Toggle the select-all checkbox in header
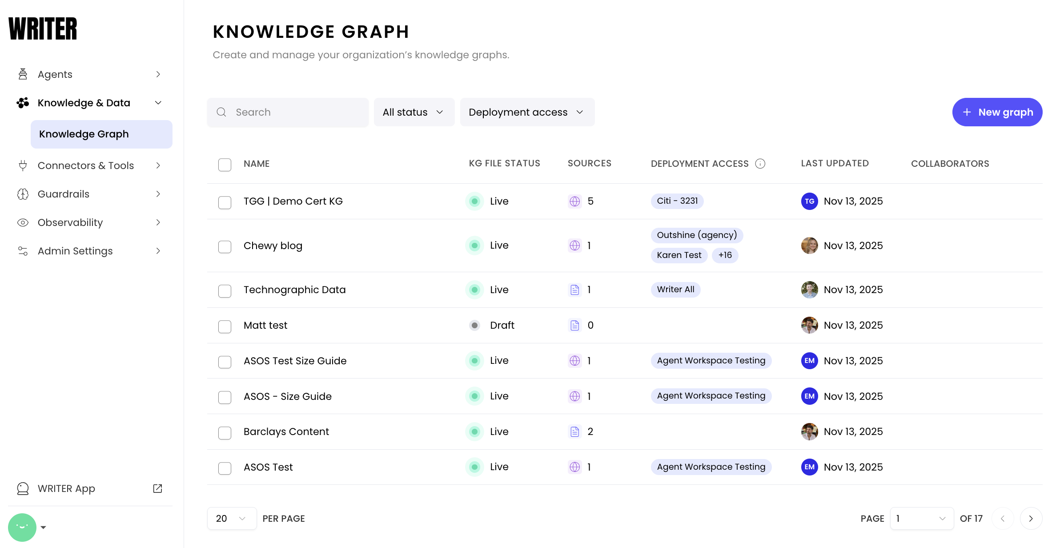Image resolution: width=1060 pixels, height=548 pixels. pos(225,165)
